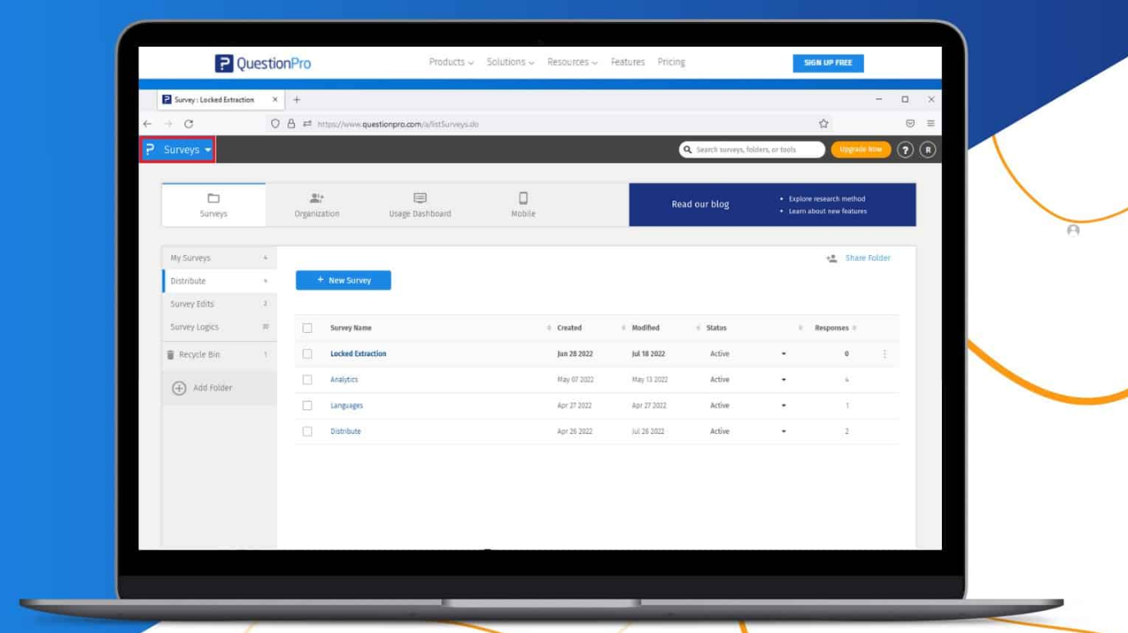Click the browser address bar URL
This screenshot has height=633, width=1128.
[x=398, y=125]
